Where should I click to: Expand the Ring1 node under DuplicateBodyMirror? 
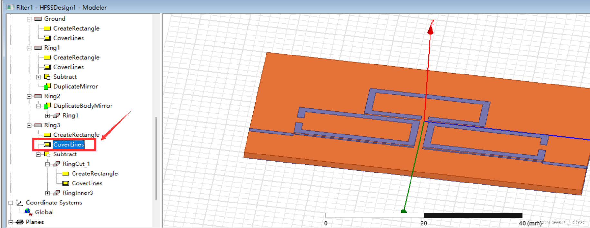[47, 116]
